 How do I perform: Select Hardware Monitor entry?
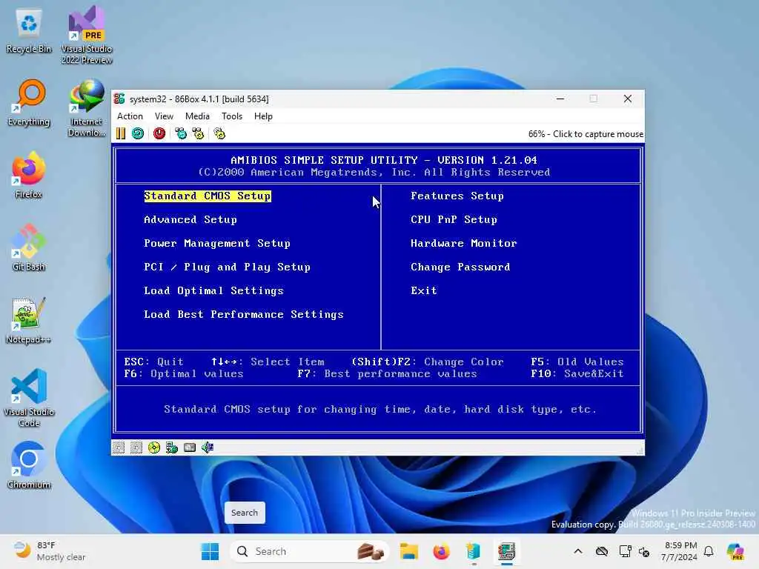click(x=464, y=243)
